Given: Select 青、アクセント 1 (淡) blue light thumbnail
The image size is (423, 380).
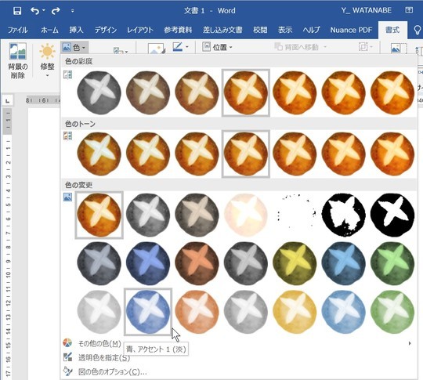Looking at the screenshot, I should pos(148,312).
